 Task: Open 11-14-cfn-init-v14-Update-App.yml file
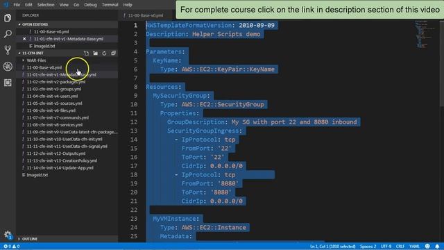click(60, 168)
